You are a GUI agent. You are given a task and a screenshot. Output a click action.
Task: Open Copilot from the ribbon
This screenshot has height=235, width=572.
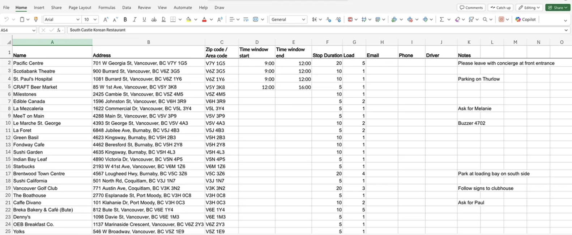[525, 19]
